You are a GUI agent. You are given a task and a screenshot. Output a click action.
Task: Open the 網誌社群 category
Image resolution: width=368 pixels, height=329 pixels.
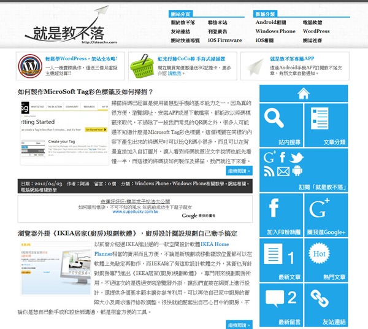coord(312,41)
